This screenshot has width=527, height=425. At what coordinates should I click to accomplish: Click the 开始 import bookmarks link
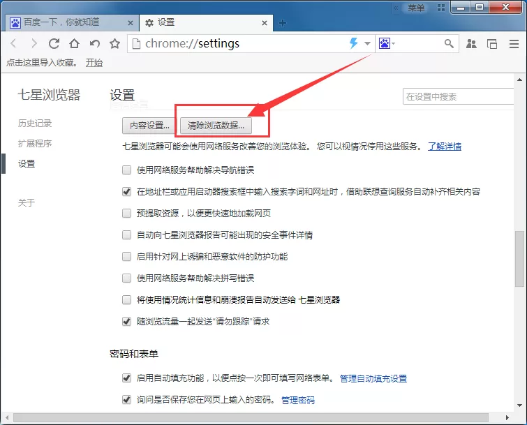tap(94, 63)
